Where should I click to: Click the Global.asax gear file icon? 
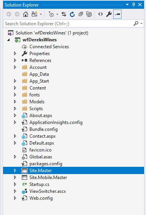[x=24, y=157]
